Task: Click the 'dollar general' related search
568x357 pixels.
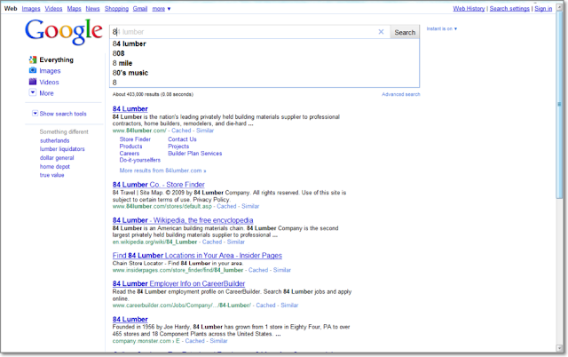Action: (57, 158)
